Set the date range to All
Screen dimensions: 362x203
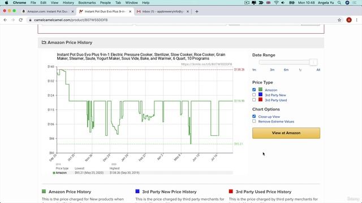318,70
